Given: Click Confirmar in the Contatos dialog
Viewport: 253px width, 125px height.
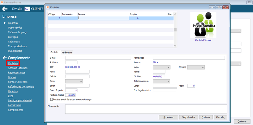Looking at the screenshot, I should [206, 117].
